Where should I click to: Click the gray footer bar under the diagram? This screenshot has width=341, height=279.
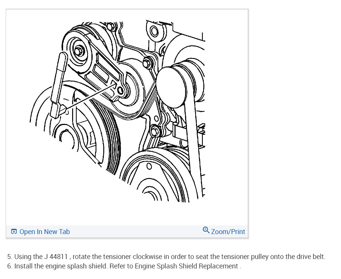tap(127, 231)
